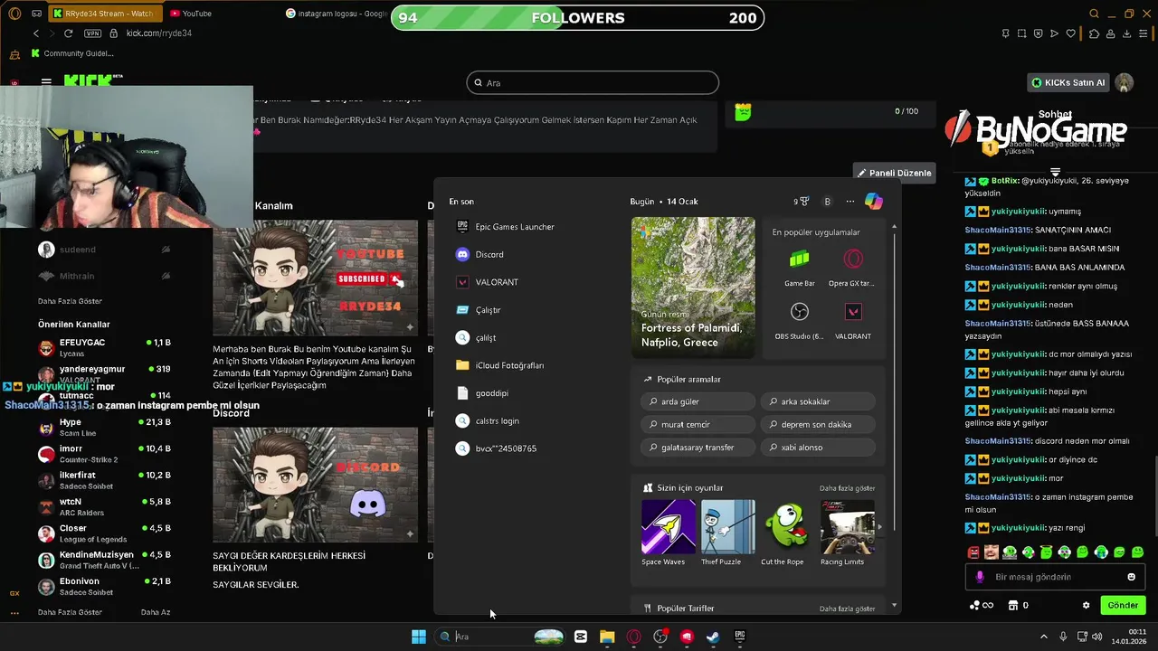Open the 'Daha Fazla Göster' under followed channels
The width and height of the screenshot is (1158, 651).
click(x=70, y=301)
